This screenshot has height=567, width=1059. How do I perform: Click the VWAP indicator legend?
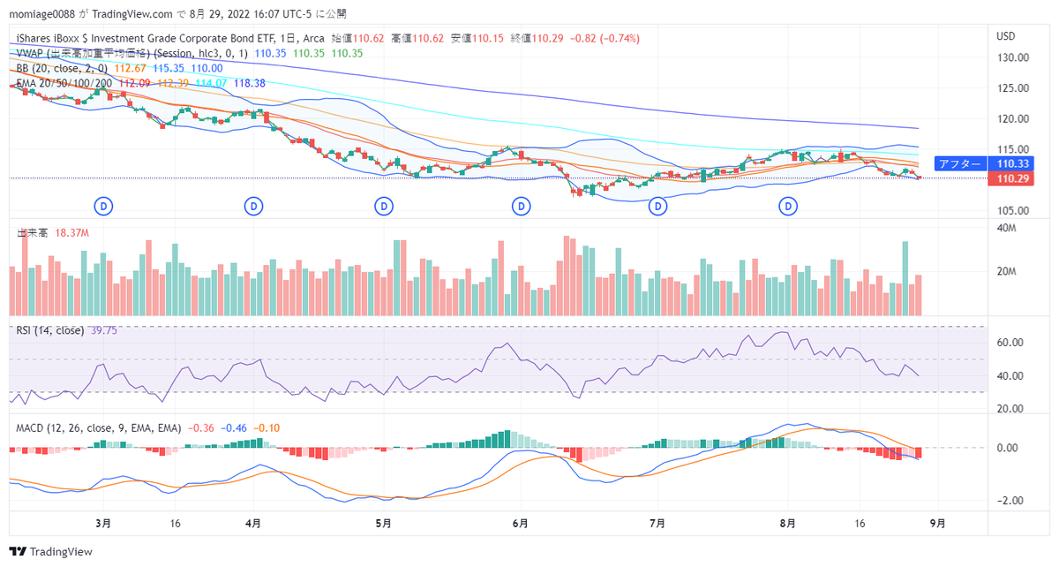[132, 54]
